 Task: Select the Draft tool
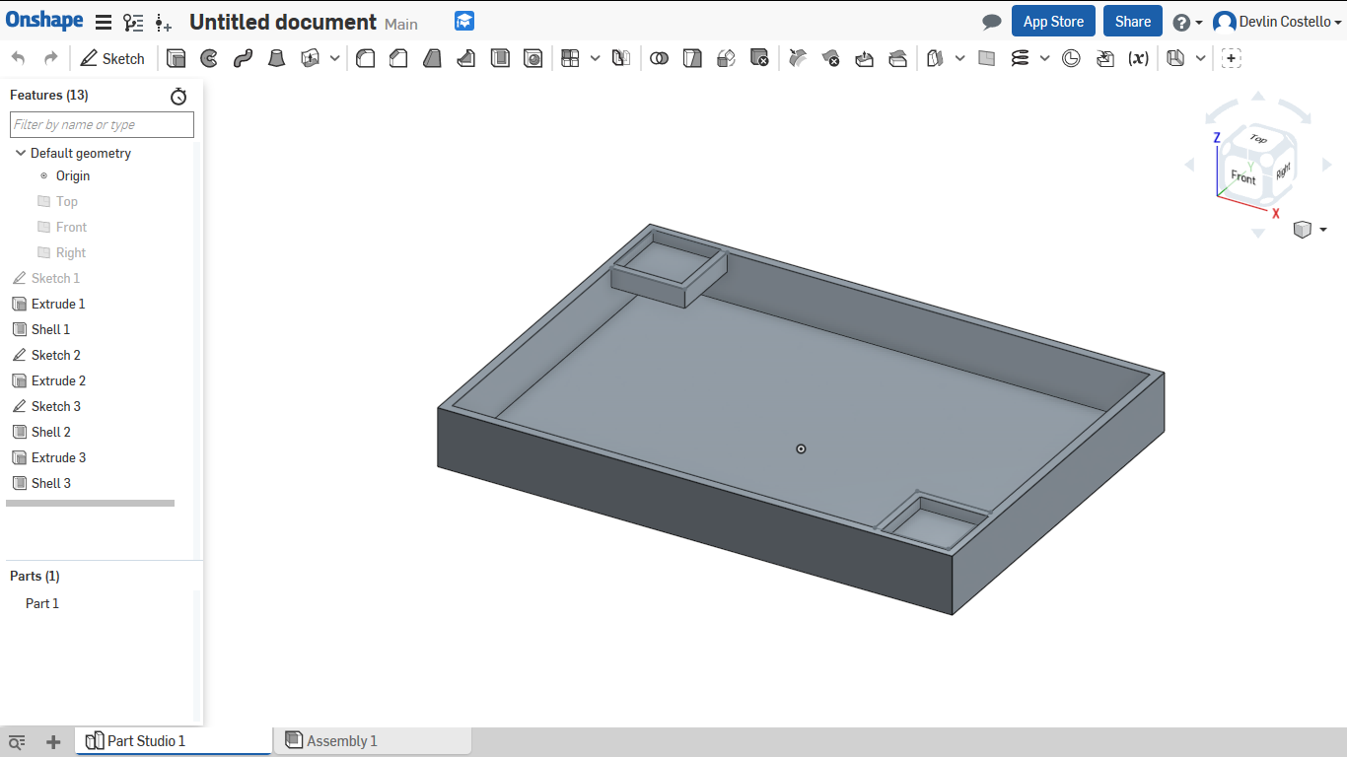pos(432,59)
